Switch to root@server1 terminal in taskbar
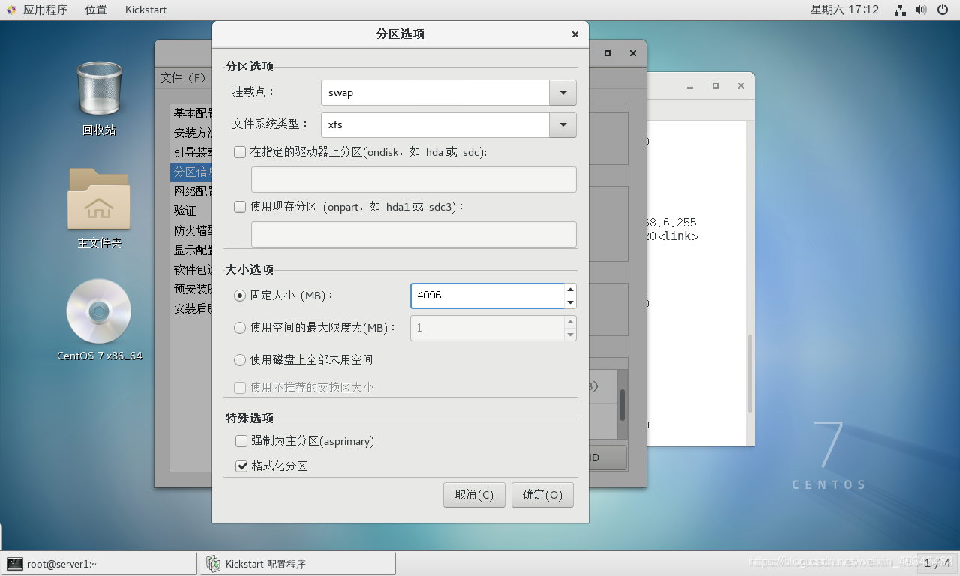 pos(99,564)
